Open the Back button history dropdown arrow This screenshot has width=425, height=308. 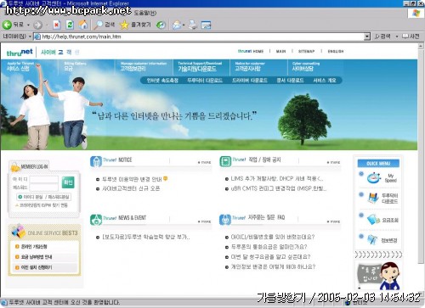pos(28,25)
